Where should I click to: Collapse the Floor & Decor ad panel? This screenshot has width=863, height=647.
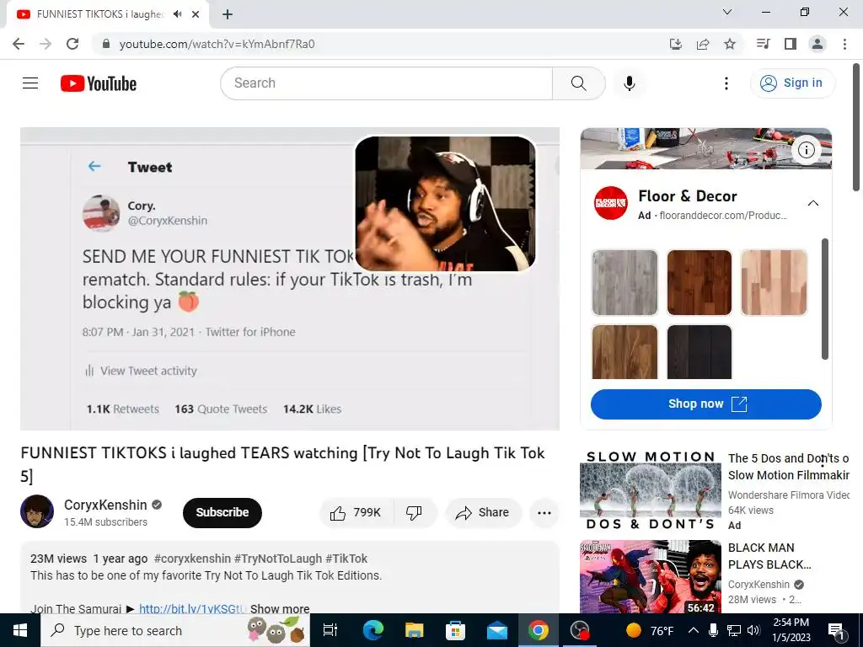click(x=813, y=203)
